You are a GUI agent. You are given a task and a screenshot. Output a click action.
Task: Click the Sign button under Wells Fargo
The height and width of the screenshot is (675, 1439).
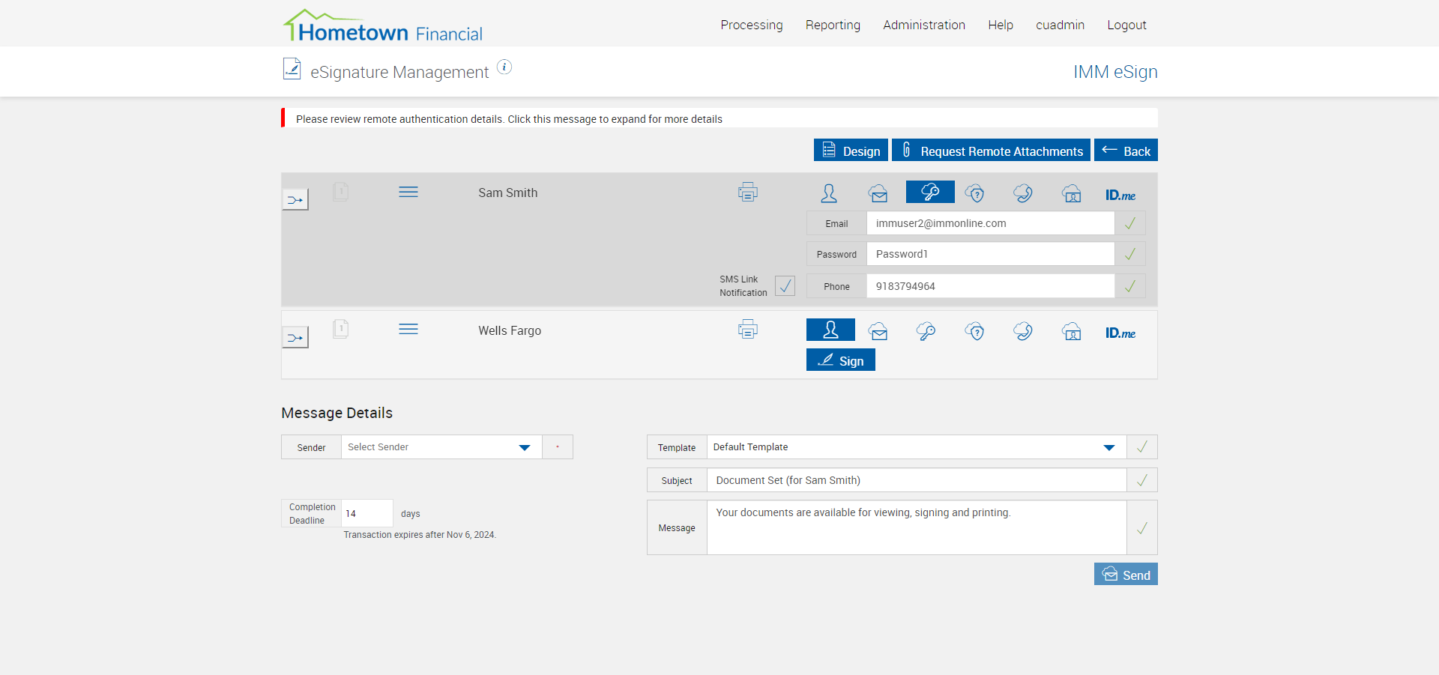click(x=841, y=360)
